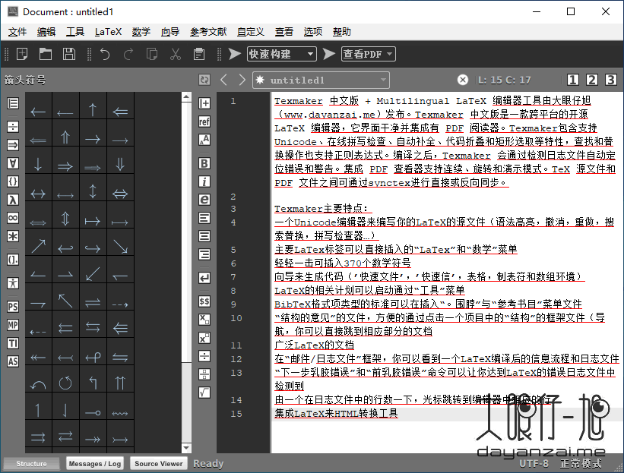Jump to bookmark 1
624x473 pixels.
pyautogui.click(x=572, y=80)
